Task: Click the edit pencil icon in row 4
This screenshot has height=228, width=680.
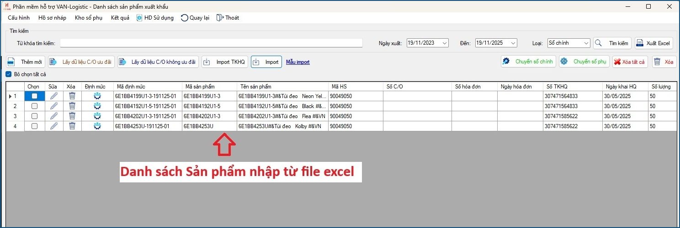Action: [x=54, y=126]
